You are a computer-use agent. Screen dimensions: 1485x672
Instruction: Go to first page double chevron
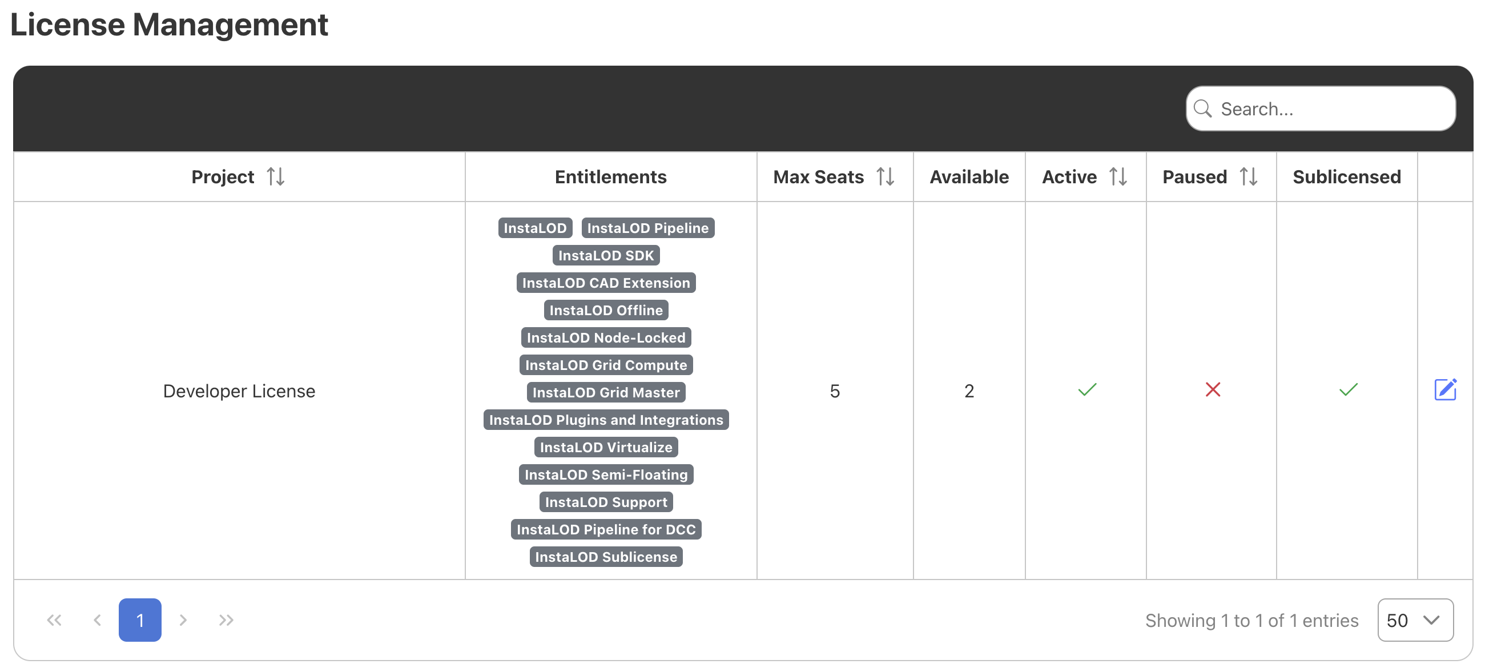(54, 620)
